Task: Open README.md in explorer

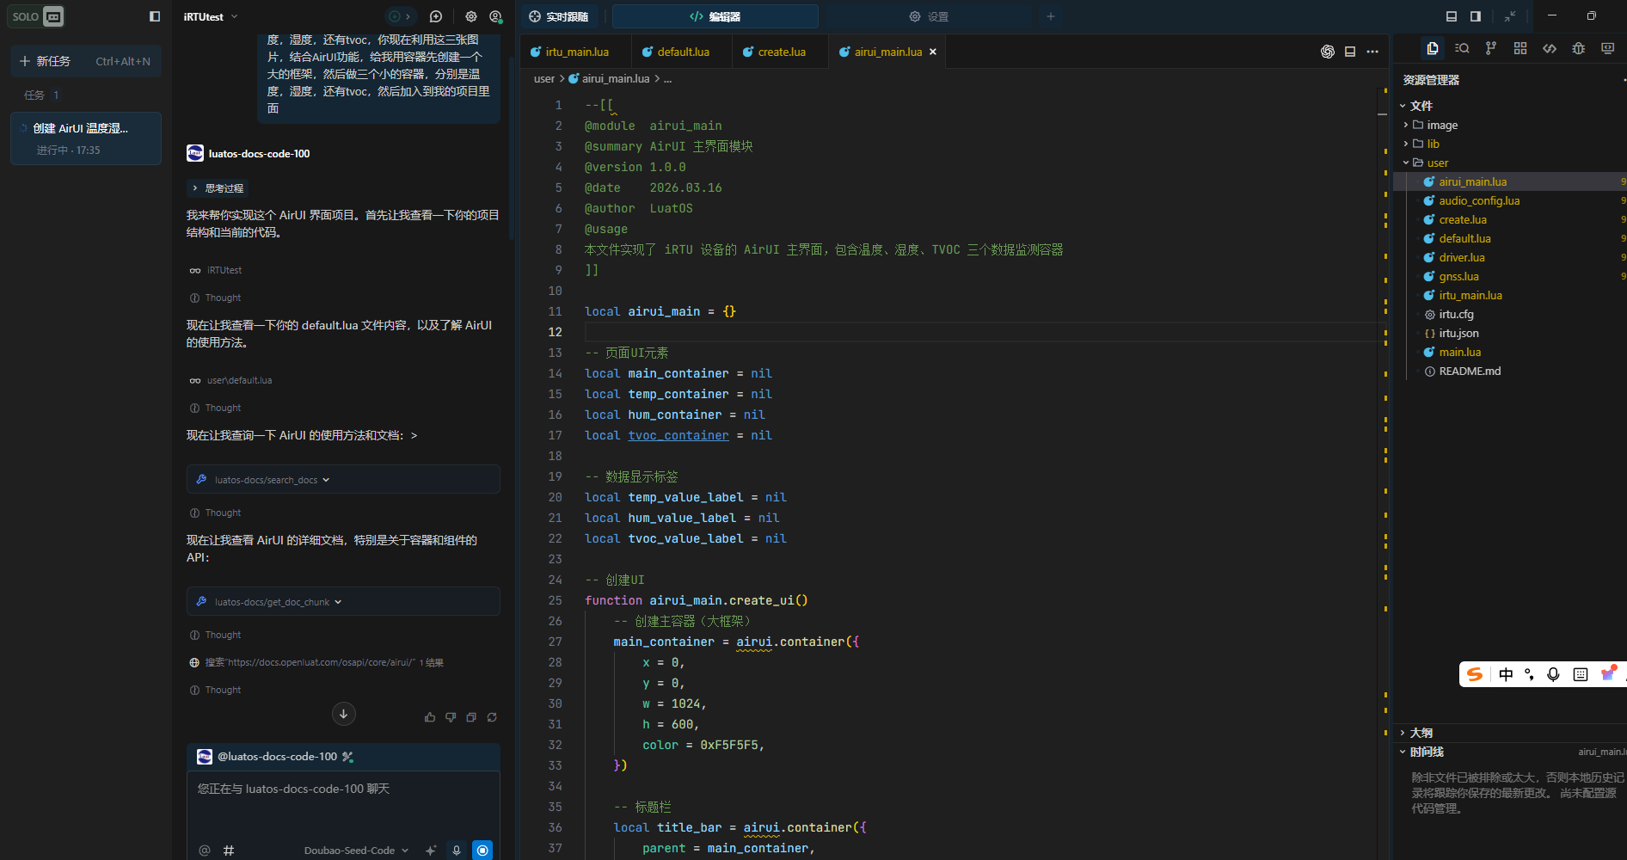Action: [1510, 371]
